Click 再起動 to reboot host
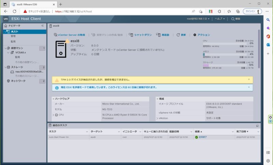The image size is (273, 165). tap(163, 35)
